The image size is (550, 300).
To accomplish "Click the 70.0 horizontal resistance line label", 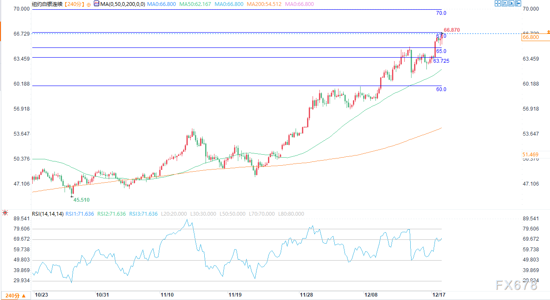I will tap(441, 13).
